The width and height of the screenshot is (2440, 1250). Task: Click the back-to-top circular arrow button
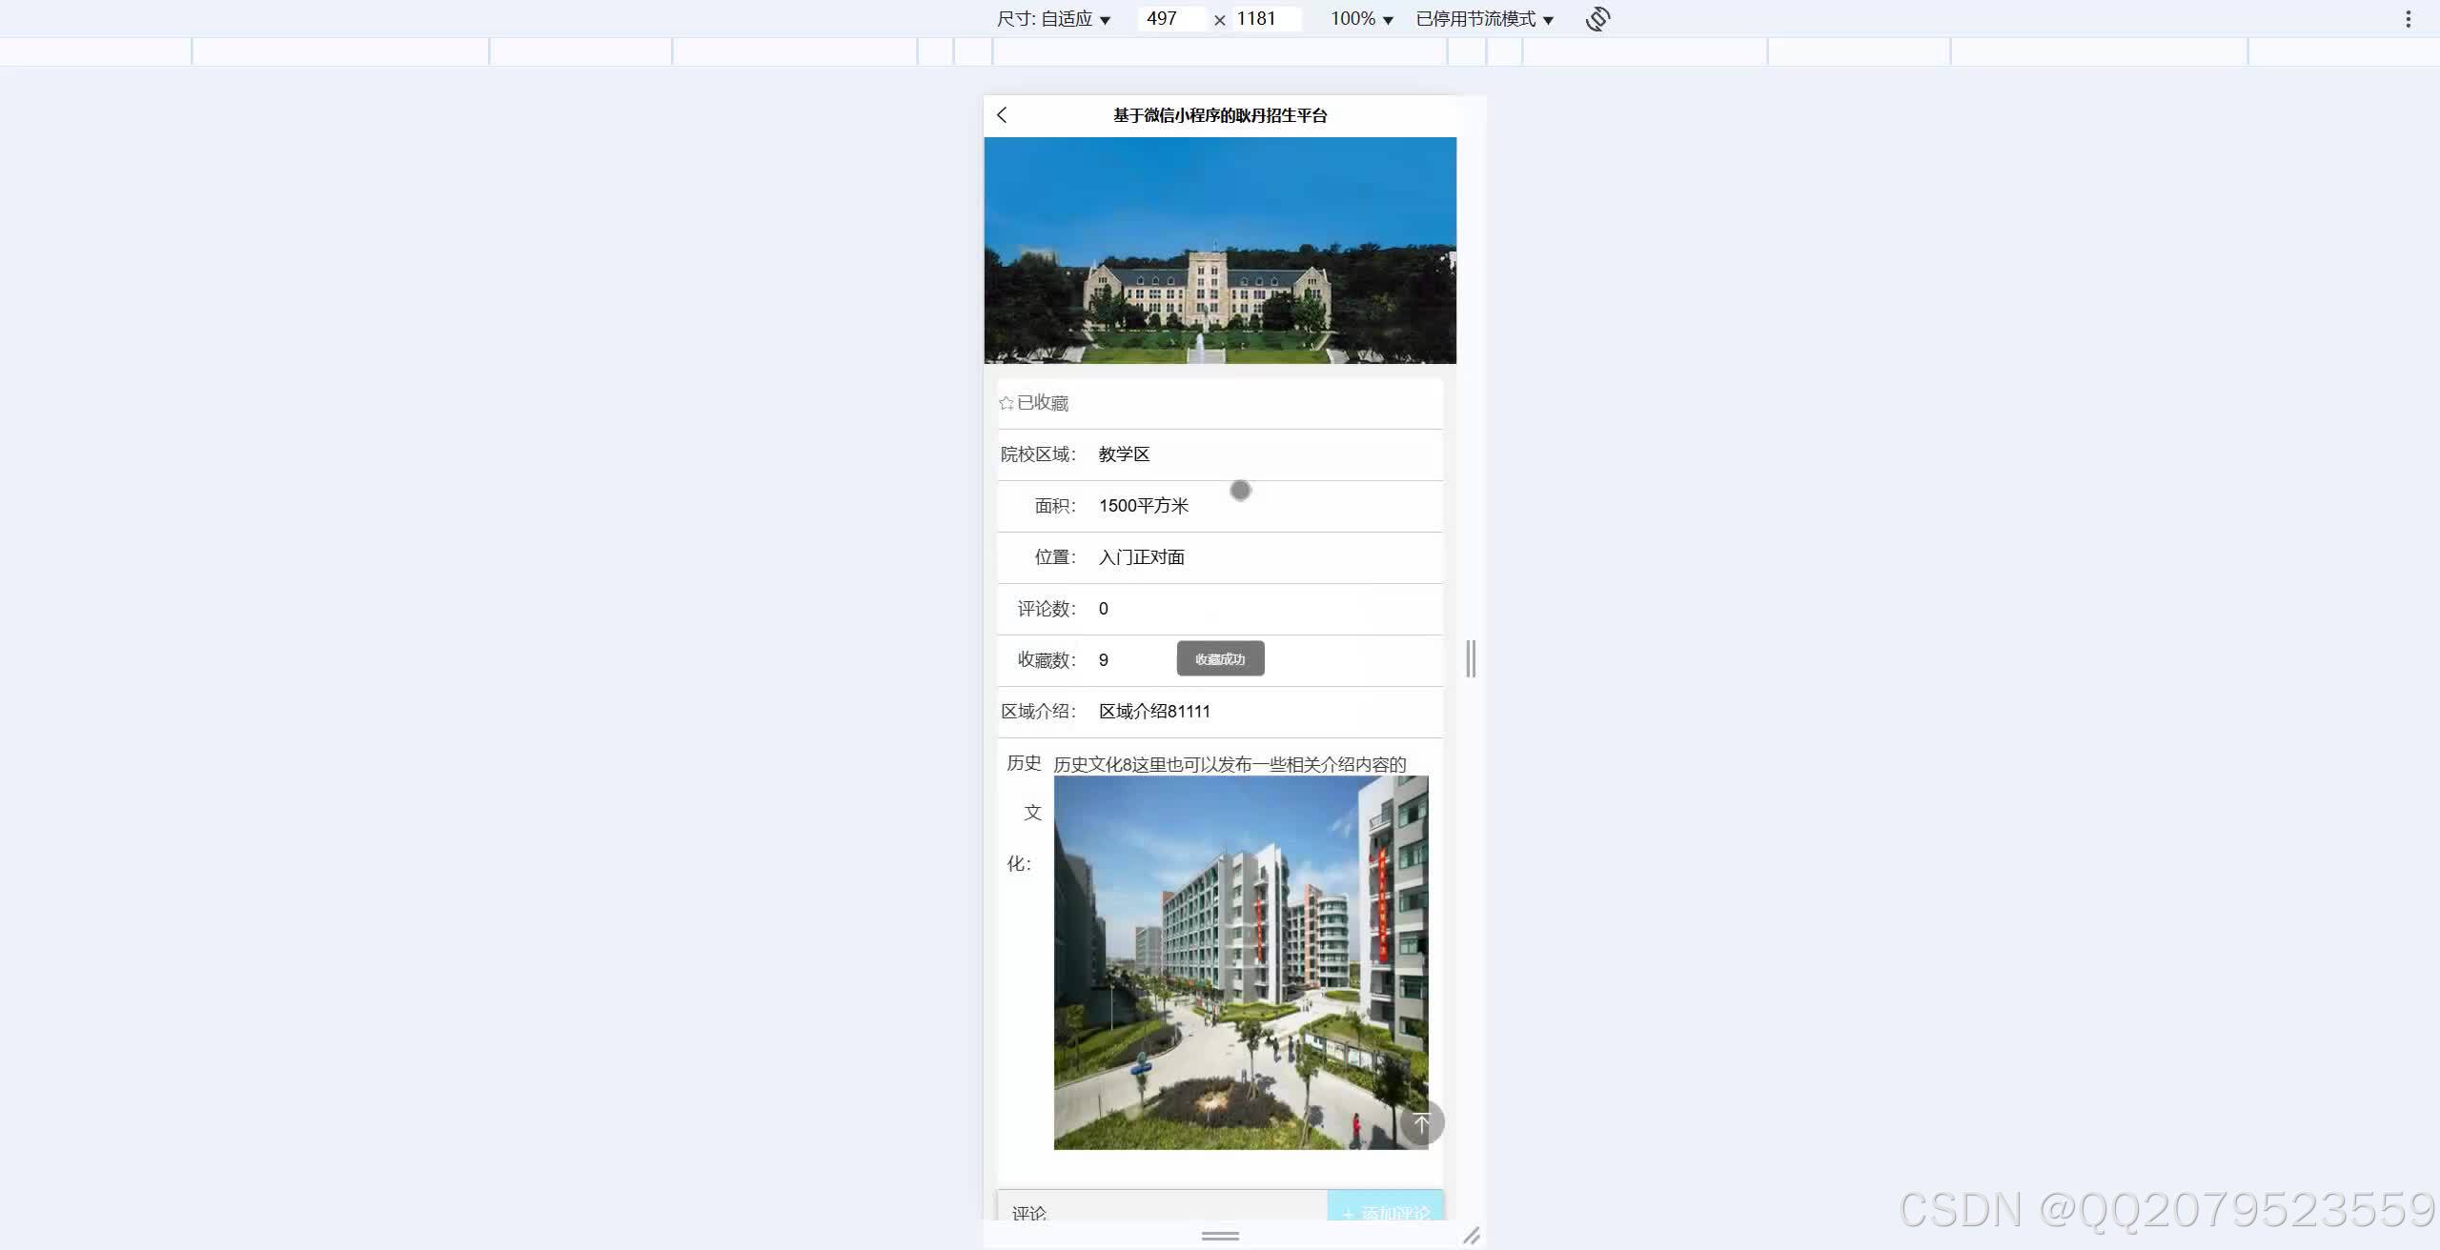[1422, 1121]
